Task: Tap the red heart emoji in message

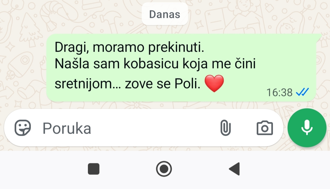Action: coord(214,84)
